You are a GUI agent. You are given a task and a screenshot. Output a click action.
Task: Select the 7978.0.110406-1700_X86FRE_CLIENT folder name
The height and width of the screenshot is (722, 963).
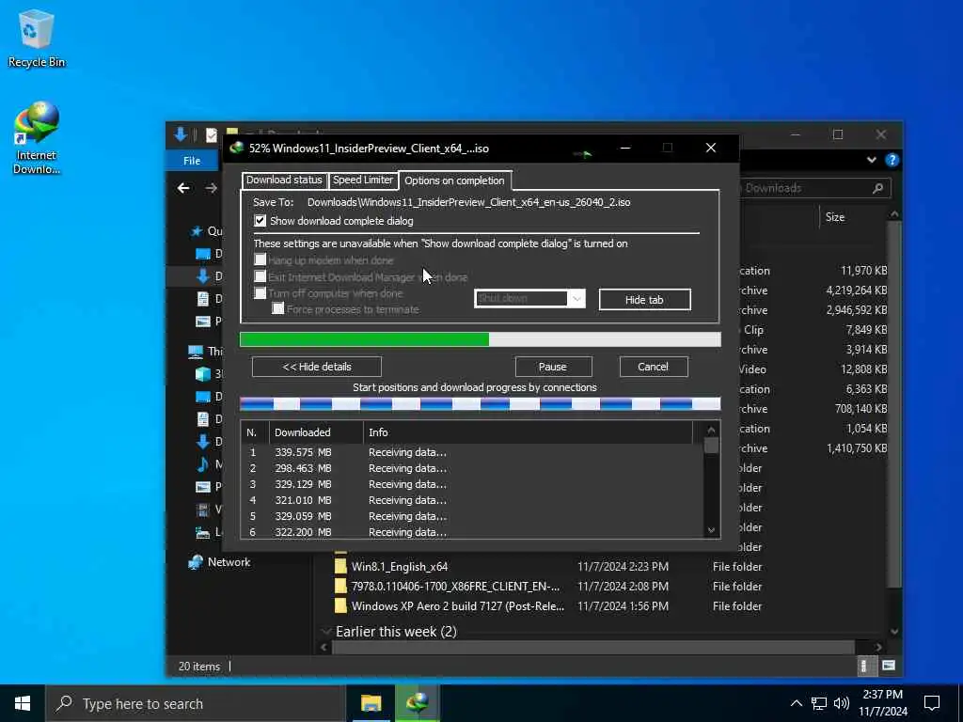(455, 587)
